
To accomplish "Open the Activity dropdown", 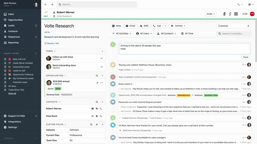I will [x=178, y=26].
